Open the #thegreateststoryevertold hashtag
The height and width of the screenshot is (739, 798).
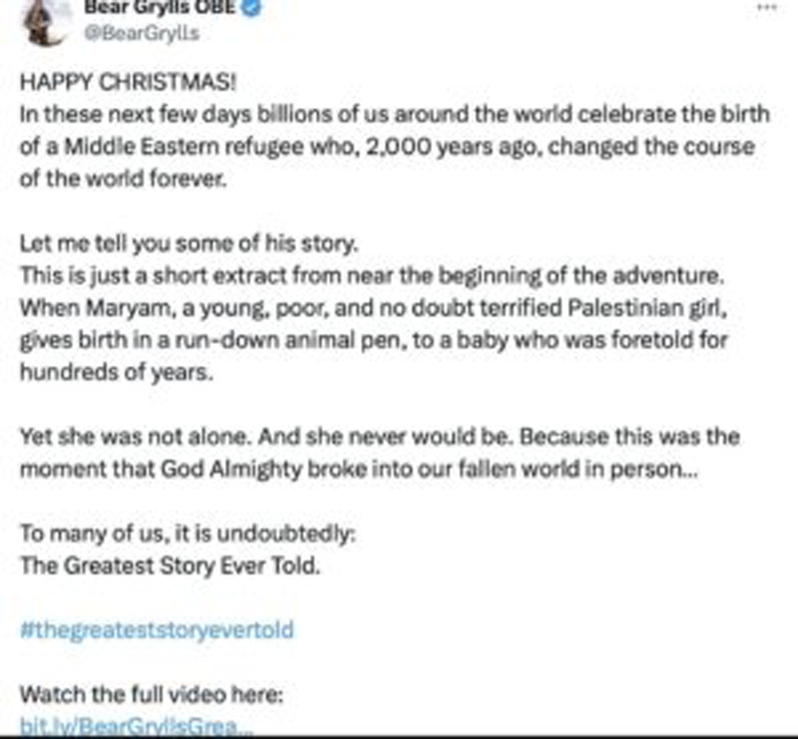(x=157, y=630)
